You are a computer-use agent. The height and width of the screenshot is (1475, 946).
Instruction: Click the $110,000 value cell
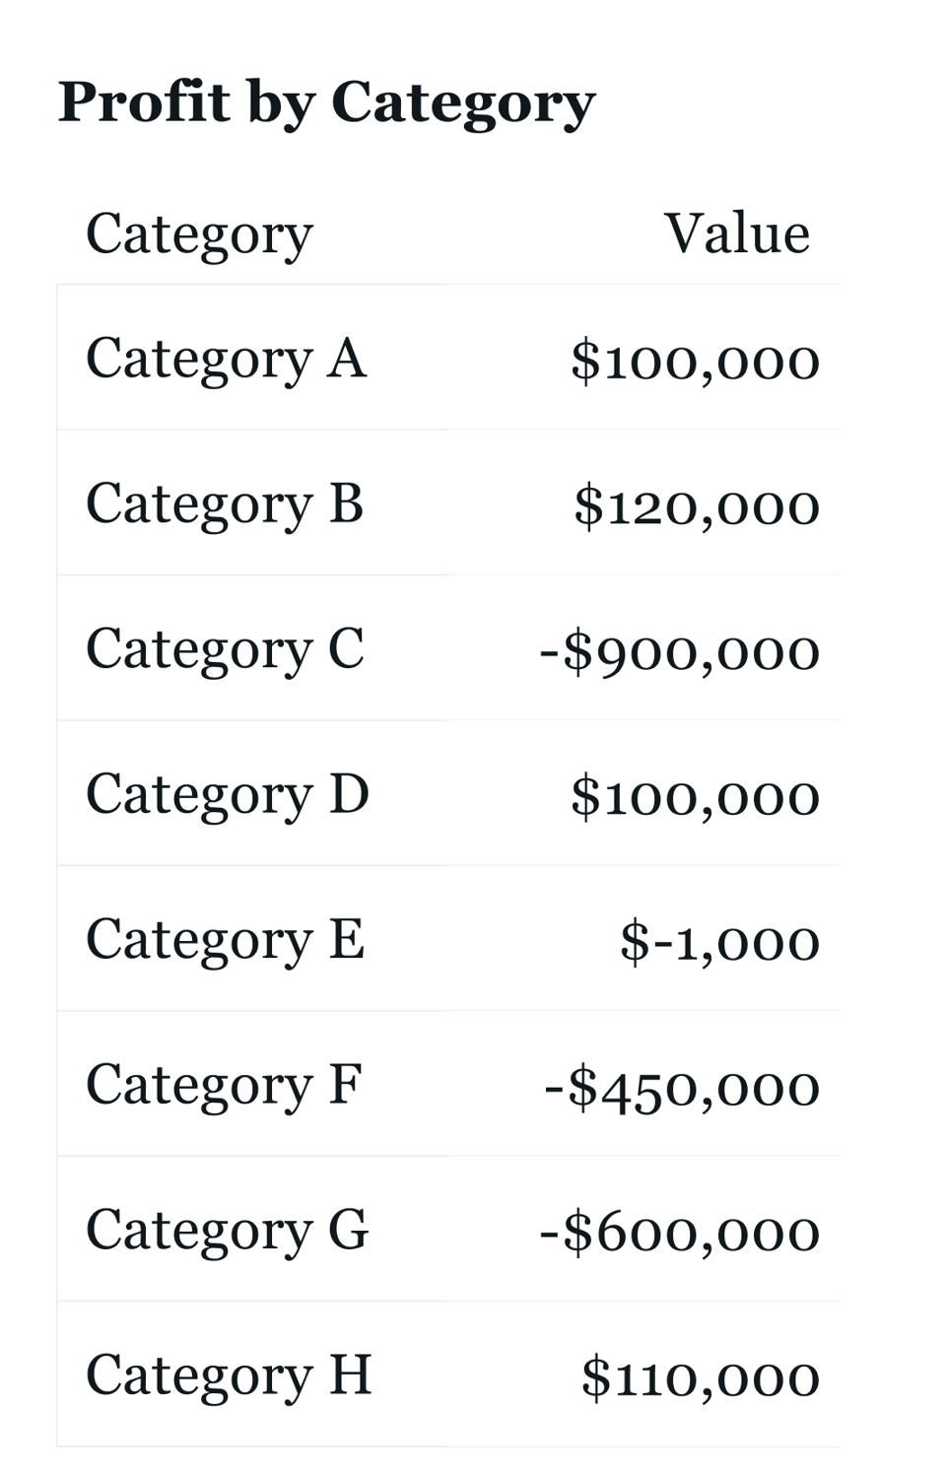coord(700,1377)
